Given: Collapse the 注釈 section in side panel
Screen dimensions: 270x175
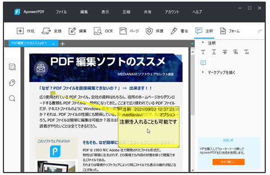Looking at the screenshot, I should (x=203, y=42).
